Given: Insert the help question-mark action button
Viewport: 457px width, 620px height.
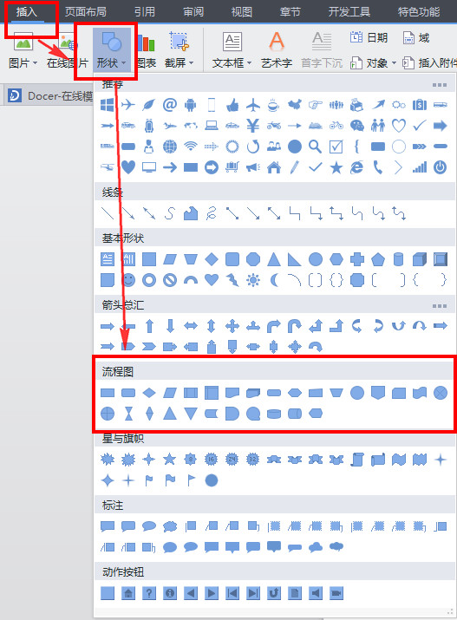Looking at the screenshot, I should click(149, 593).
